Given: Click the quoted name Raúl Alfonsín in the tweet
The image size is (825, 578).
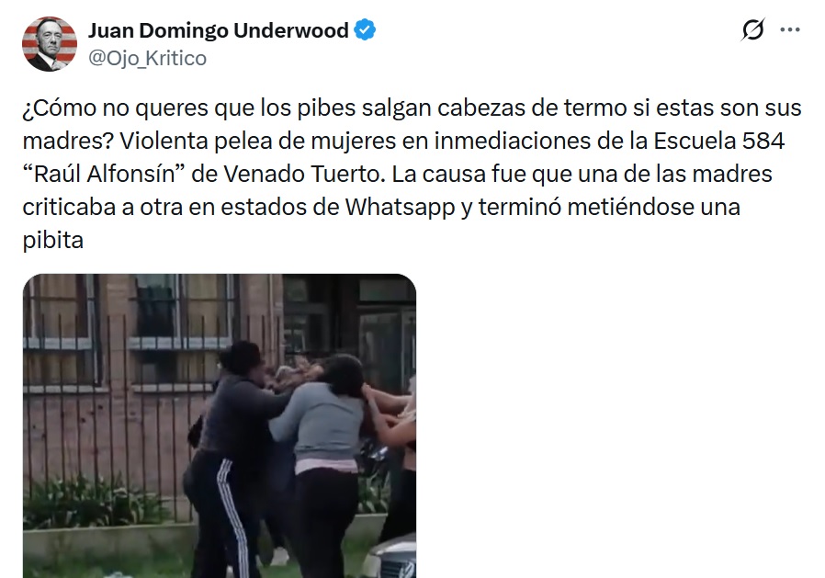Looking at the screenshot, I should [x=104, y=174].
